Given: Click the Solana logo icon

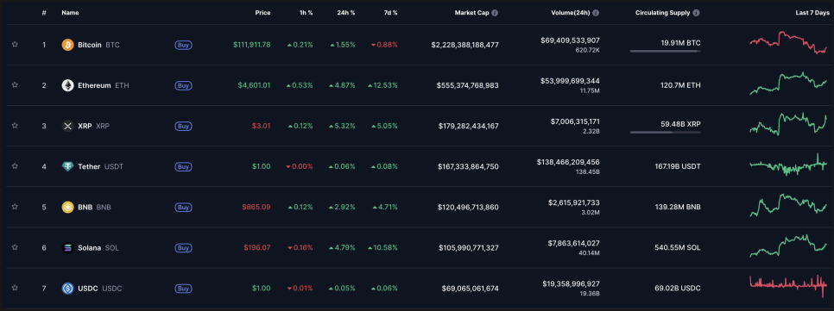Looking at the screenshot, I should pyautogui.click(x=67, y=247).
